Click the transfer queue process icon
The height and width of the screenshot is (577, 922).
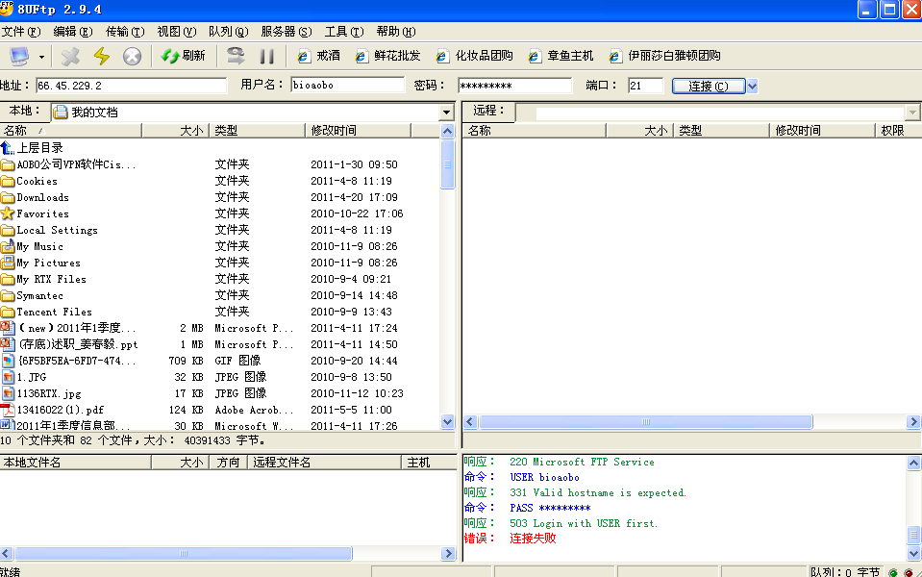[x=236, y=56]
